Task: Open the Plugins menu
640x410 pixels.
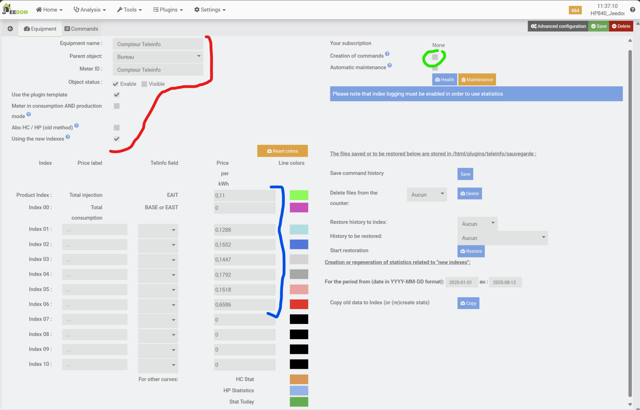Action: (168, 10)
